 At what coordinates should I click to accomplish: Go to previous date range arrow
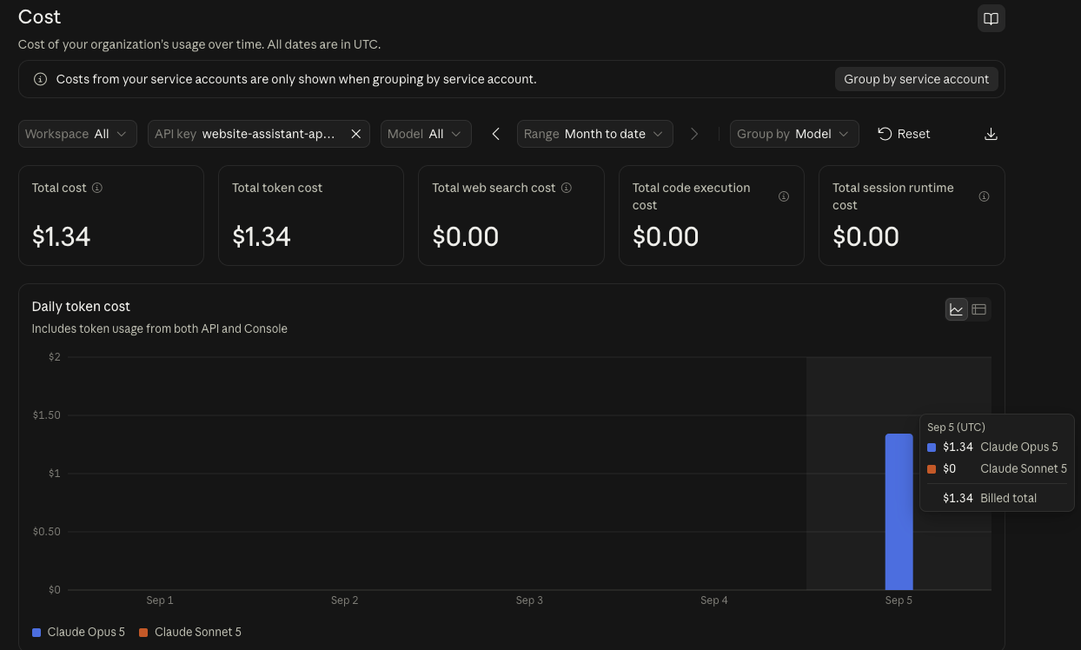pos(495,134)
